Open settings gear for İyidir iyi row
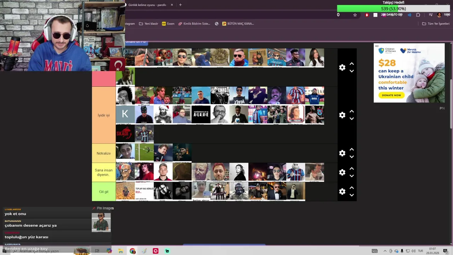The image size is (453, 255). click(x=342, y=115)
